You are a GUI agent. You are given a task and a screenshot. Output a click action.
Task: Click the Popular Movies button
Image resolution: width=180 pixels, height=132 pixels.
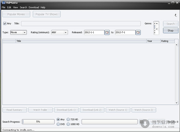point(16,14)
